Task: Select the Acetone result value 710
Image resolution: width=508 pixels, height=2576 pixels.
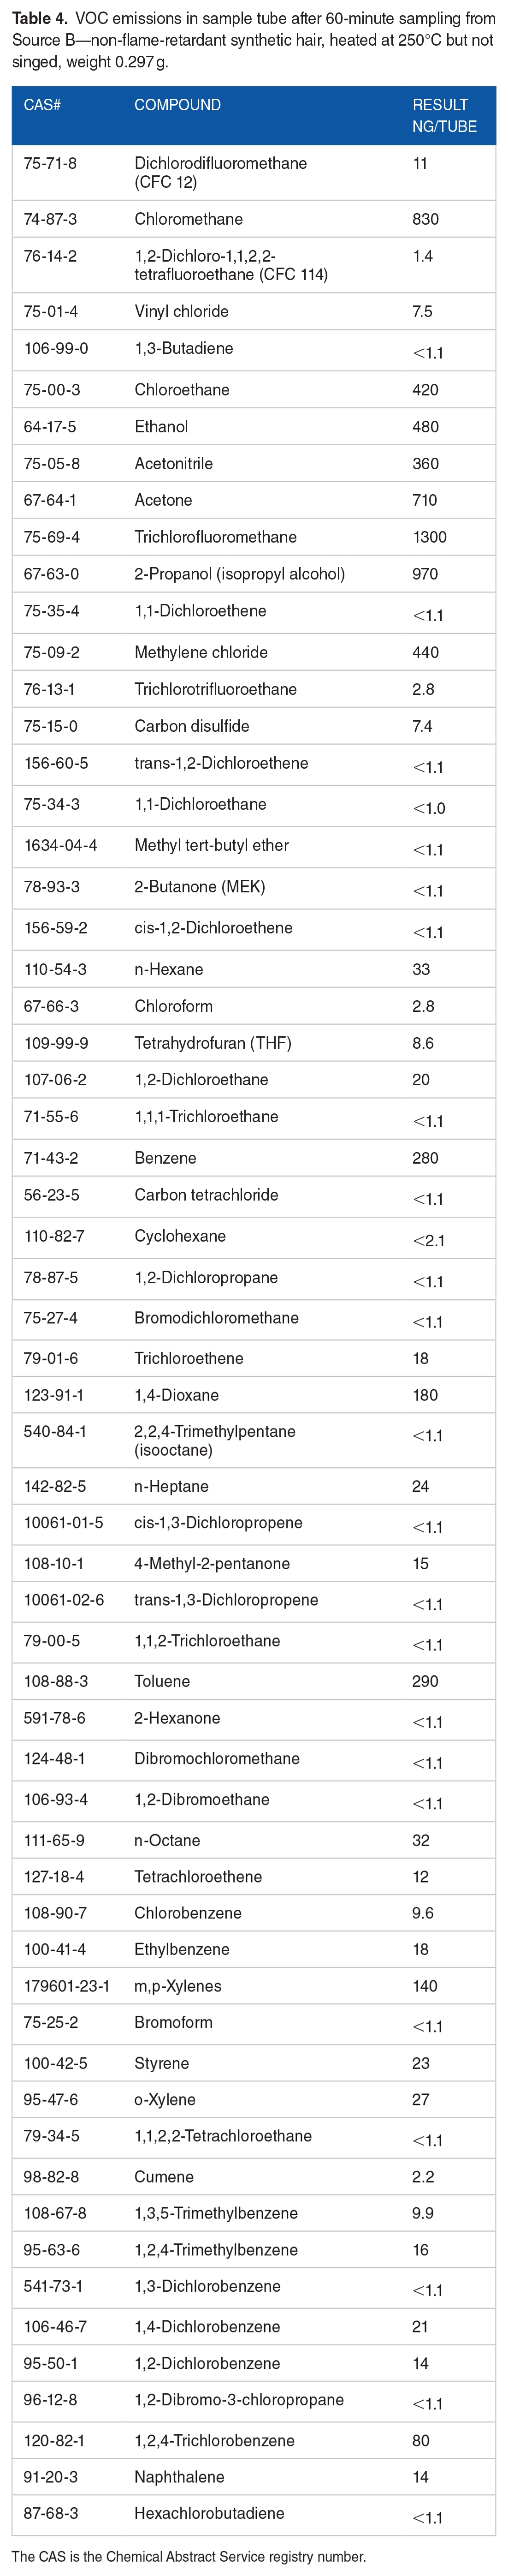Action: coord(425,500)
